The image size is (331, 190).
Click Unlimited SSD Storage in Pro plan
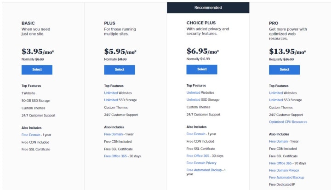[276, 100]
